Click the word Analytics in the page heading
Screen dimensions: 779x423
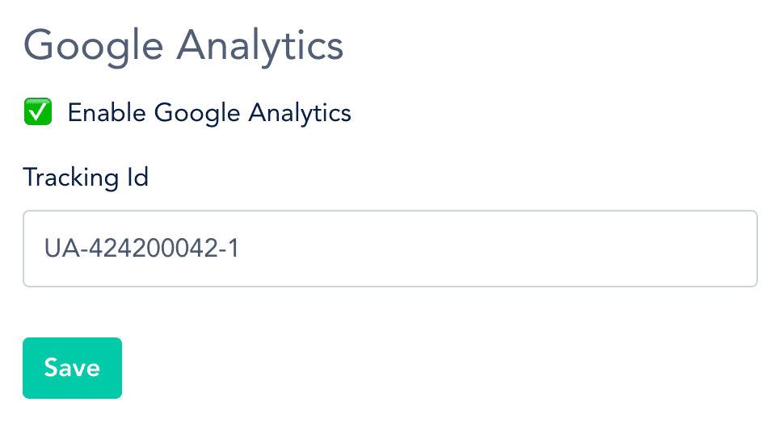point(260,46)
